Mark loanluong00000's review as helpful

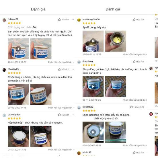[138, 19]
